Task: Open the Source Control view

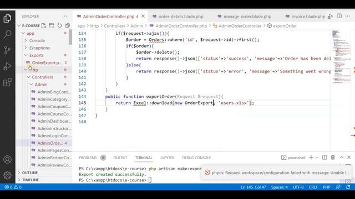Action: click(7, 50)
